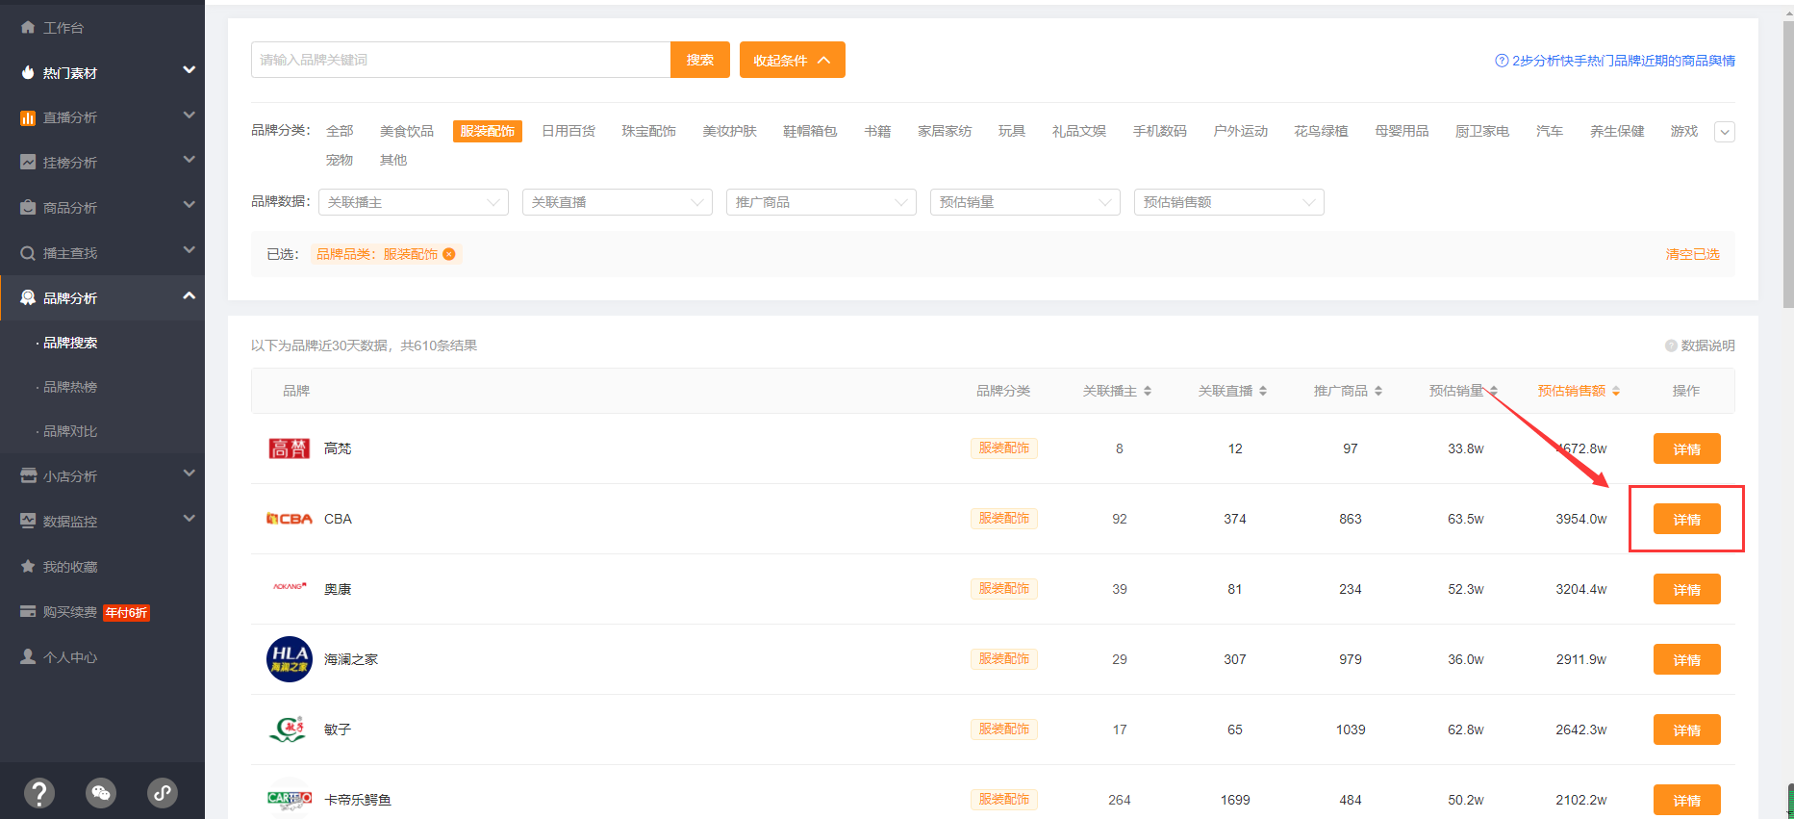1794x819 pixels.
Task: Click the 服装配饰 tag in 敏子 row
Action: tap(1004, 729)
